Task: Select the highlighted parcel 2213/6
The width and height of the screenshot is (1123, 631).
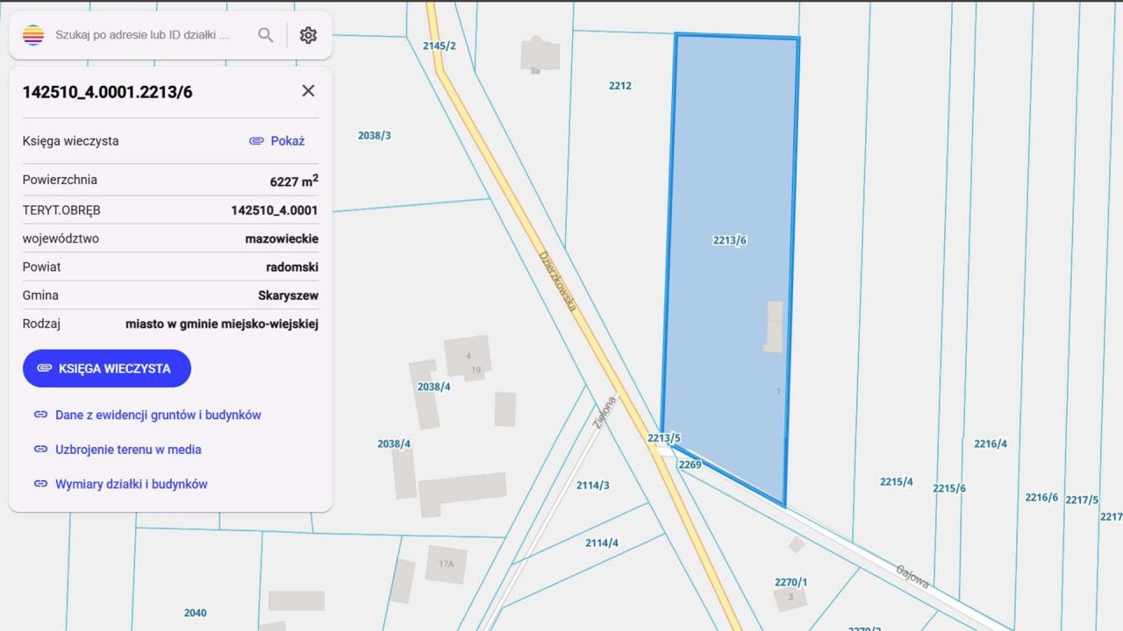Action: point(729,238)
